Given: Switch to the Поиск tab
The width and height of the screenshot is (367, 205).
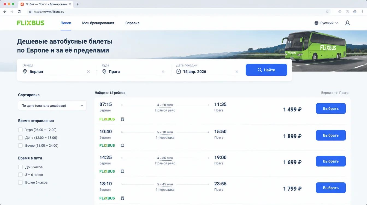Looking at the screenshot, I should tap(66, 23).
